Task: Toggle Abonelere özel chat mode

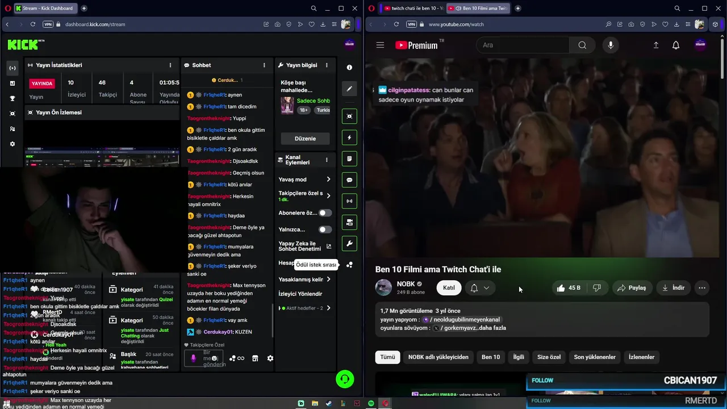Action: click(x=325, y=213)
